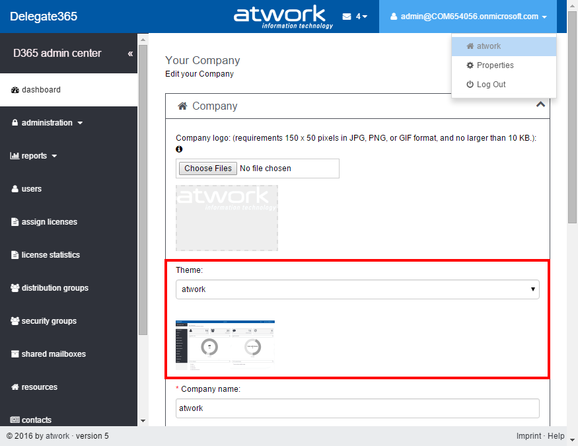Open the admin account dropdown menu
Viewport: 578px width, 446px height.
coord(468,17)
